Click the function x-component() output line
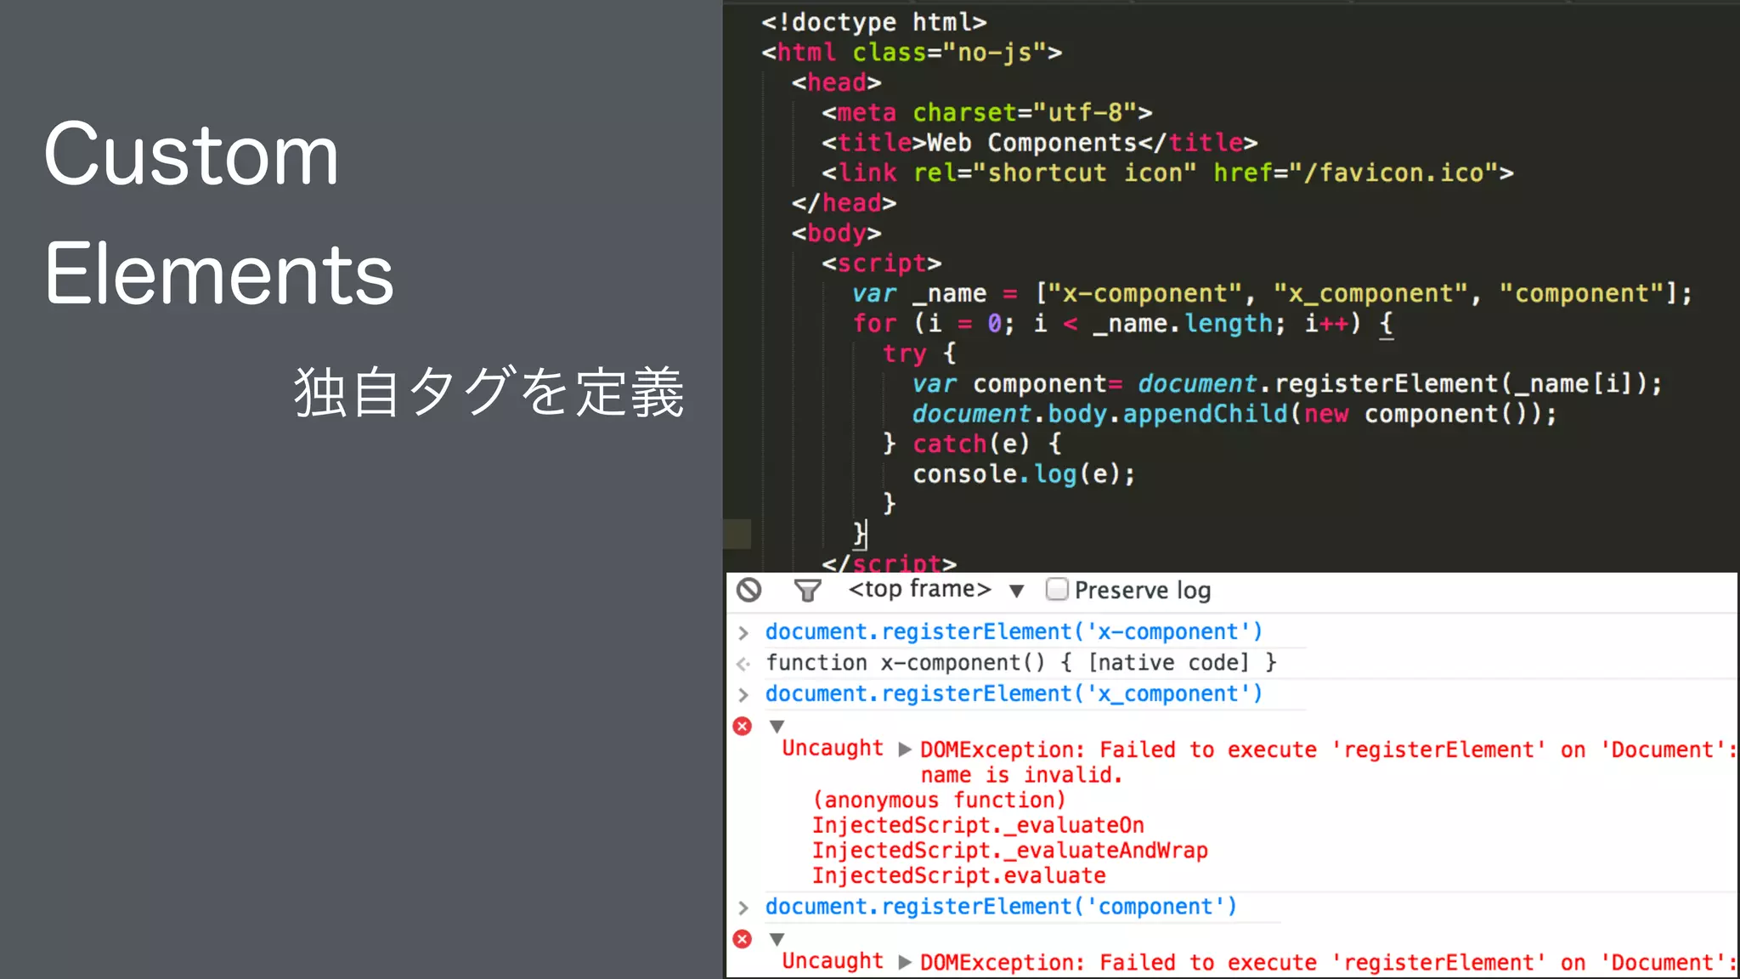This screenshot has height=979, width=1740. [1020, 663]
